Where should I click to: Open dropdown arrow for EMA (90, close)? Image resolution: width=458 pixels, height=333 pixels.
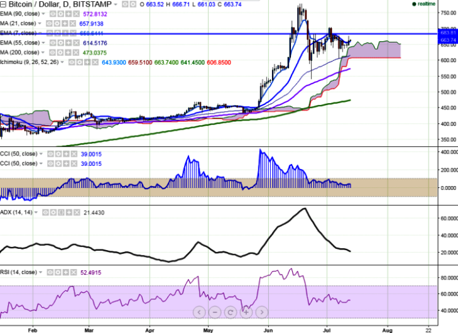point(43,14)
